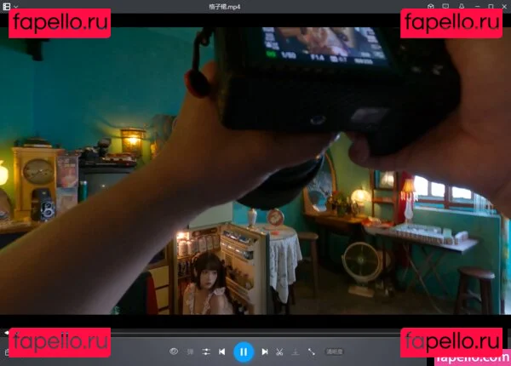Minimize the video player window

[475, 7]
